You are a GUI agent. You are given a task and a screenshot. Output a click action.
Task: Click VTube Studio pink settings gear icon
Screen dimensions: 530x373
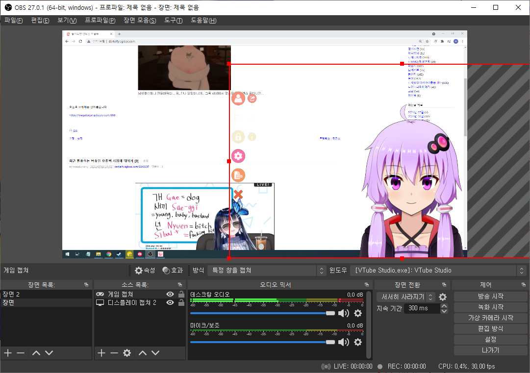pyautogui.click(x=238, y=156)
